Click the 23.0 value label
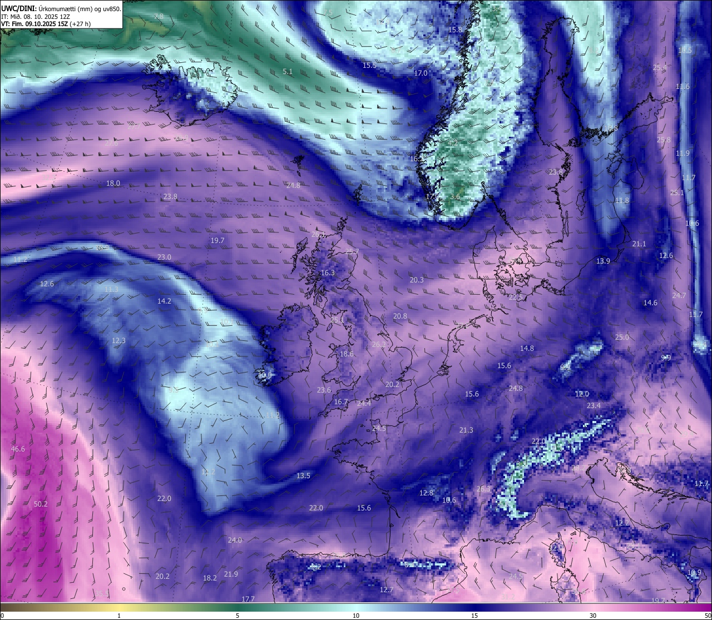 point(164,257)
